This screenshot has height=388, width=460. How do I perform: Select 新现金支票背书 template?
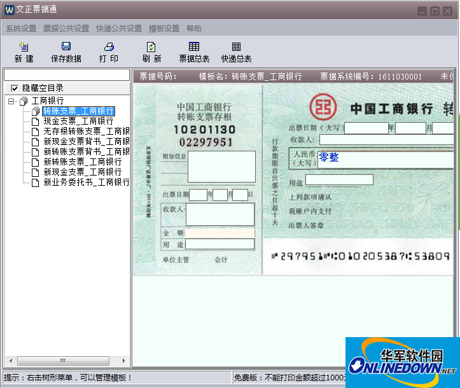(x=87, y=142)
